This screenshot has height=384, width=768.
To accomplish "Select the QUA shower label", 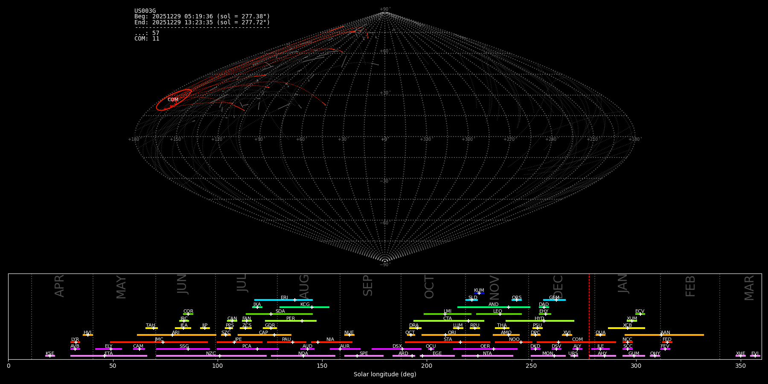I will point(601,333).
